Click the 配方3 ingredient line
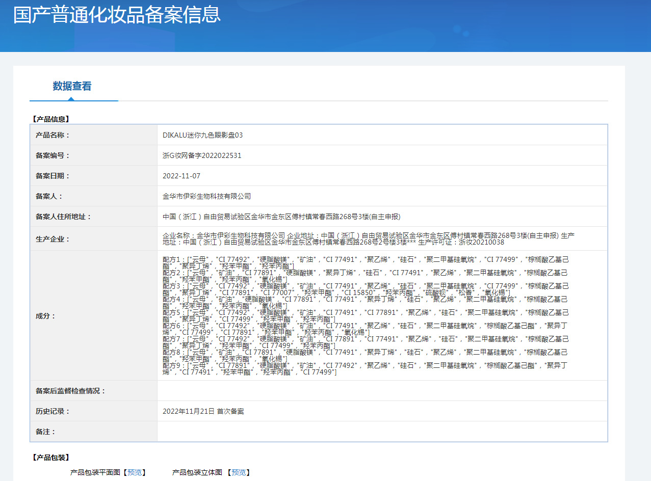Screen dimensions: 651x481 point(365,289)
